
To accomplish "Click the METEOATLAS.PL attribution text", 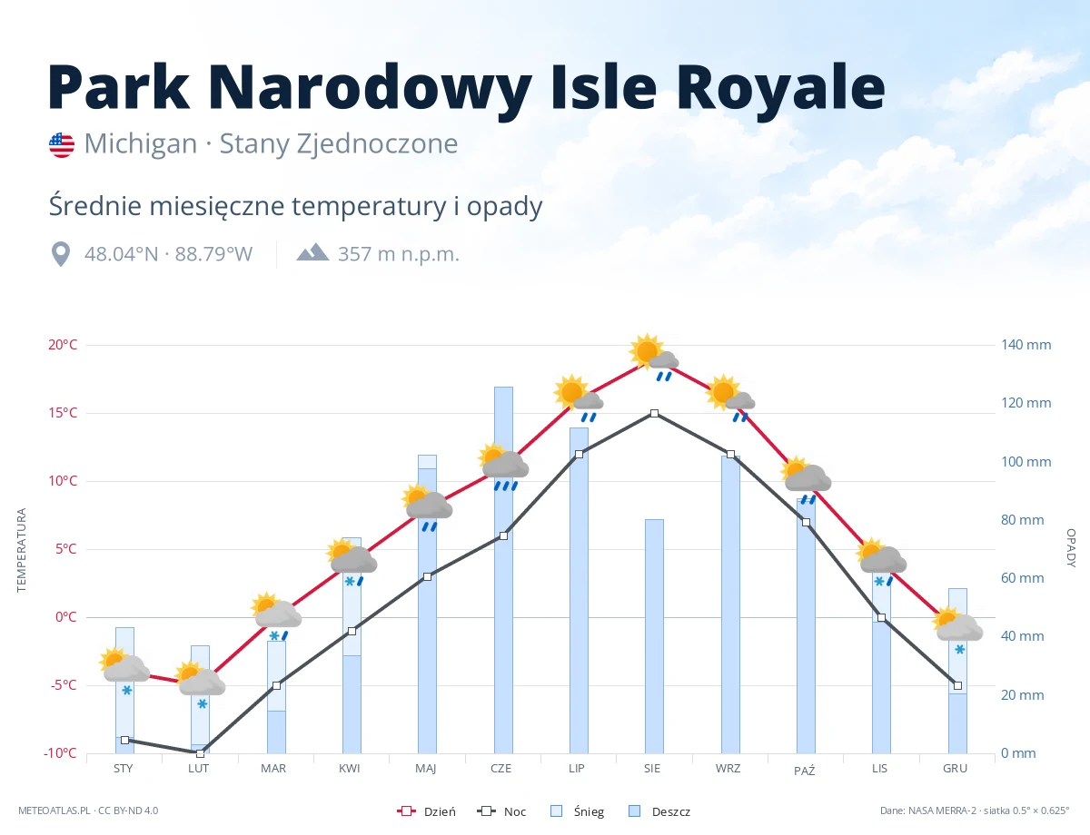I will pos(88,810).
